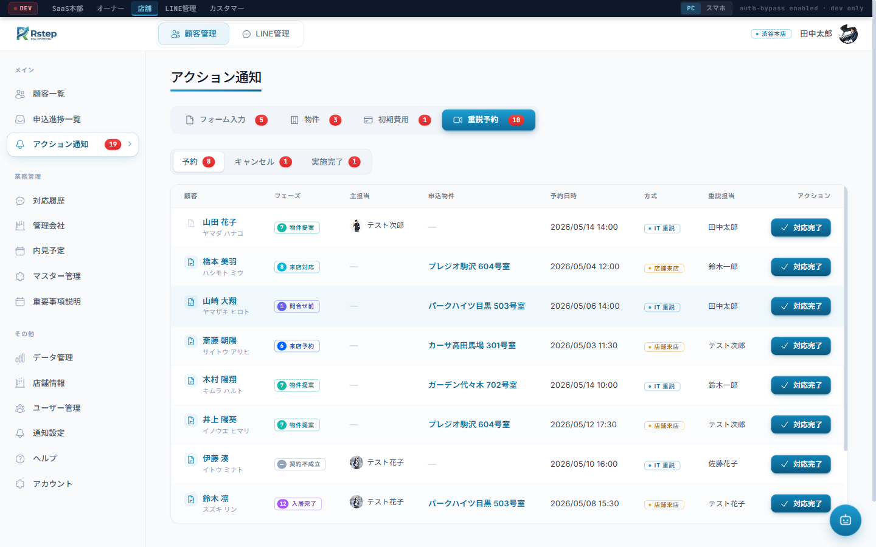Open プレジオ駒沢 604号室 link in 橋本 row
Image resolution: width=876 pixels, height=547 pixels.
(469, 267)
